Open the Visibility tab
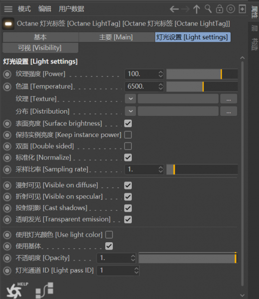Viewport: 259px width, 299px height. point(40,48)
